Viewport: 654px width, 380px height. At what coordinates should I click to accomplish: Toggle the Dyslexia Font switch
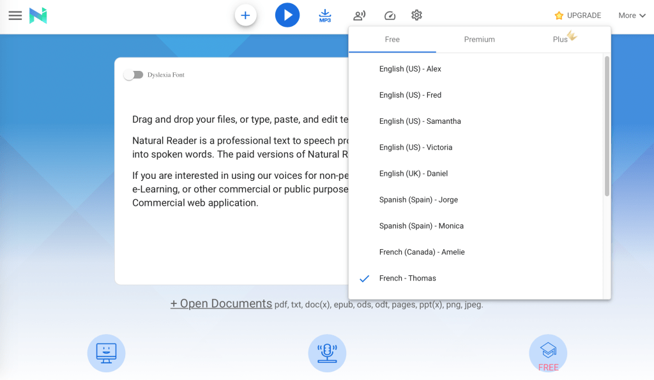133,75
